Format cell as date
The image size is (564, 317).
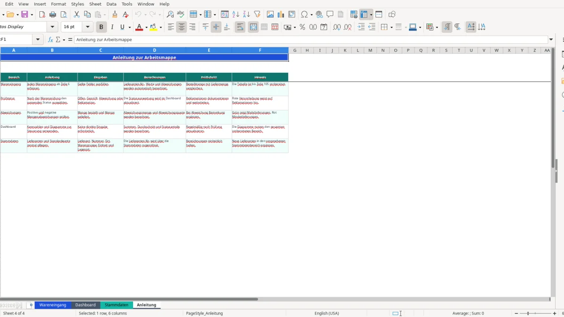pyautogui.click(x=324, y=27)
